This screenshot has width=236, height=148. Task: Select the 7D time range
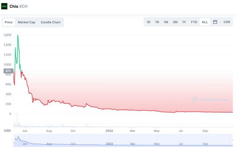(x=157, y=22)
